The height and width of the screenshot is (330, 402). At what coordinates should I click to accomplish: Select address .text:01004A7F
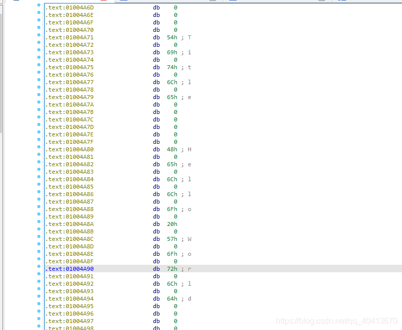[x=69, y=142]
